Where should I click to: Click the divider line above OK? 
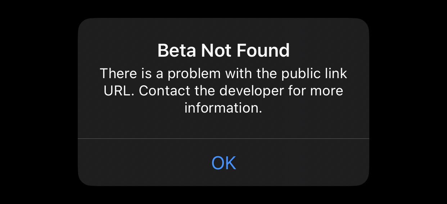tap(223, 138)
